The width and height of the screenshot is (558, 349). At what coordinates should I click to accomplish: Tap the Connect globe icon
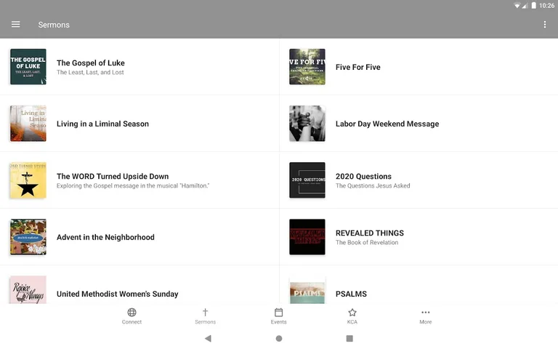tap(132, 313)
